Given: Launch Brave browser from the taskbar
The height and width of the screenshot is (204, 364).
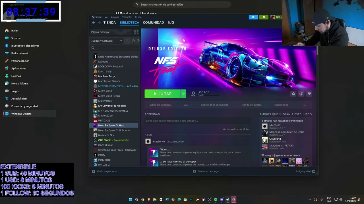Looking at the screenshot, I should (149, 199).
